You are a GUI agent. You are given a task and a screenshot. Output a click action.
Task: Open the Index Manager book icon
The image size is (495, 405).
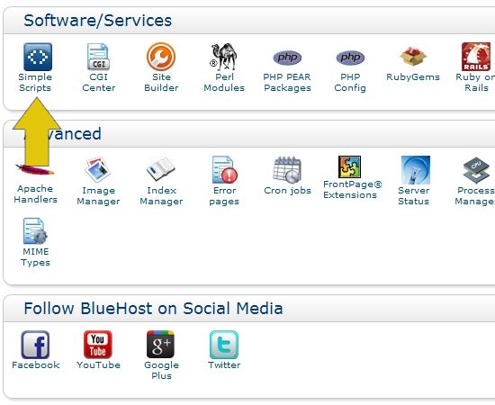point(161,169)
